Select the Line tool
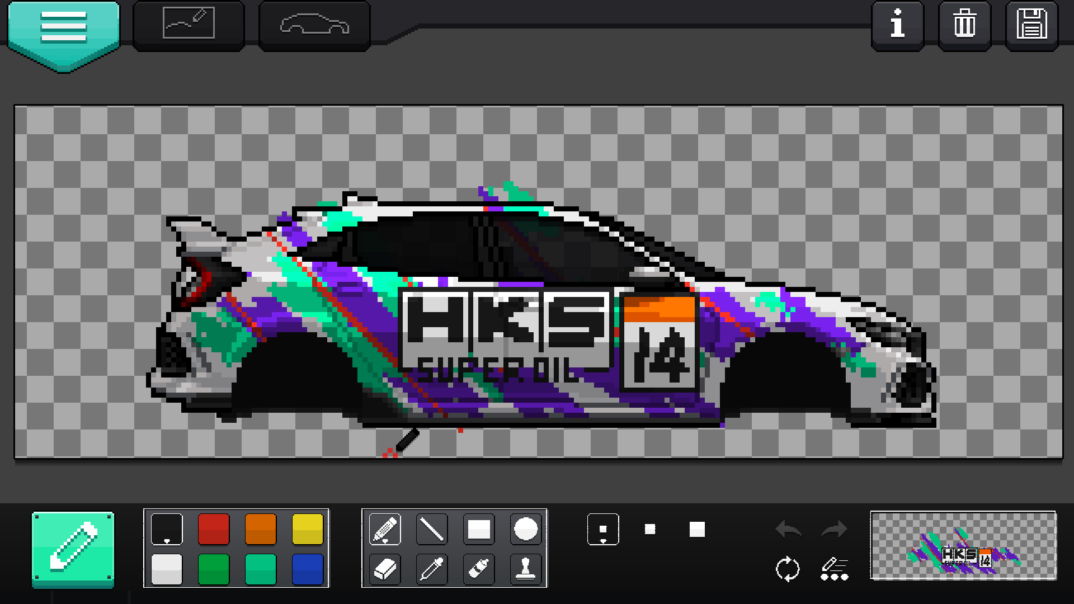The height and width of the screenshot is (604, 1074). (432, 529)
